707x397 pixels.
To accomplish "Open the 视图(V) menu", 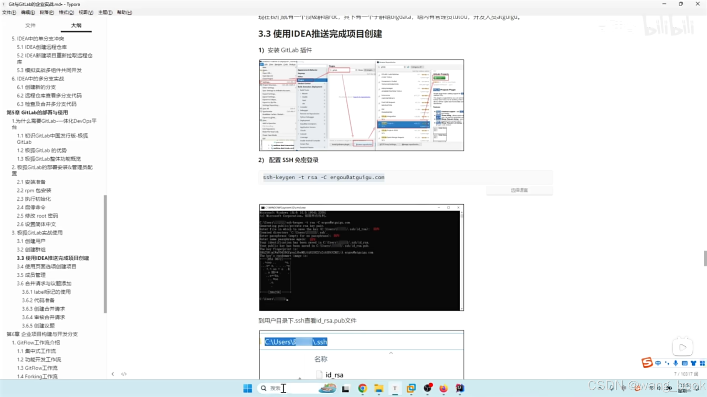I will (86, 12).
